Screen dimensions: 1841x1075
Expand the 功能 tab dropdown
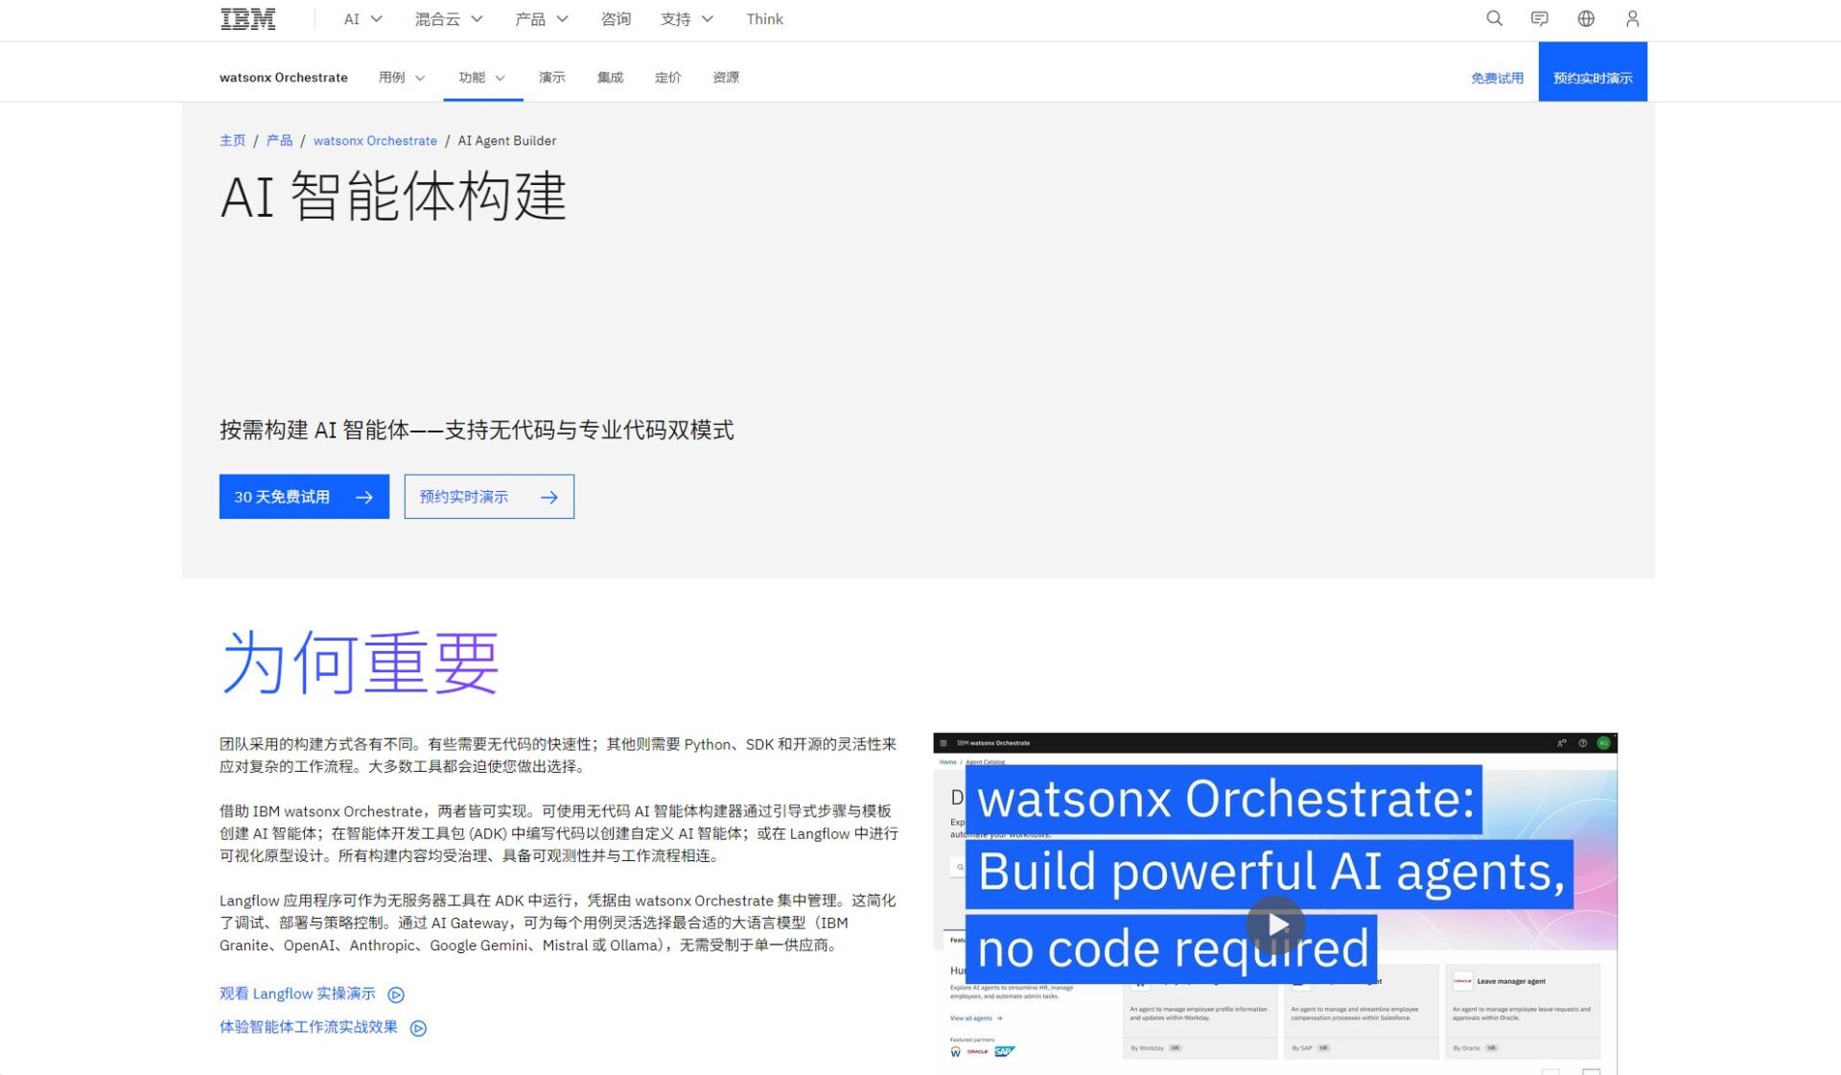(481, 78)
